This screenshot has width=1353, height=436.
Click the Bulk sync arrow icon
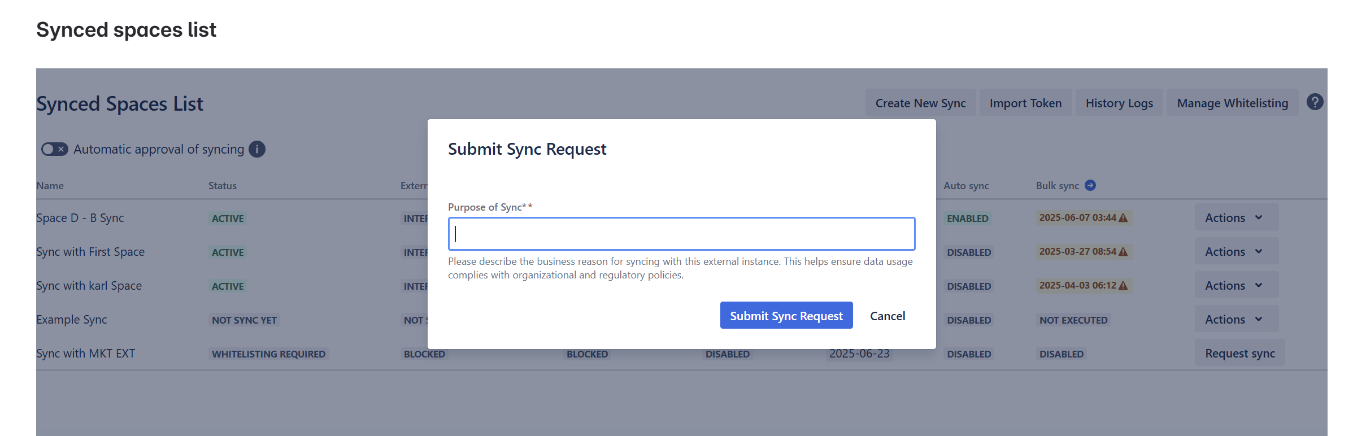[1090, 185]
